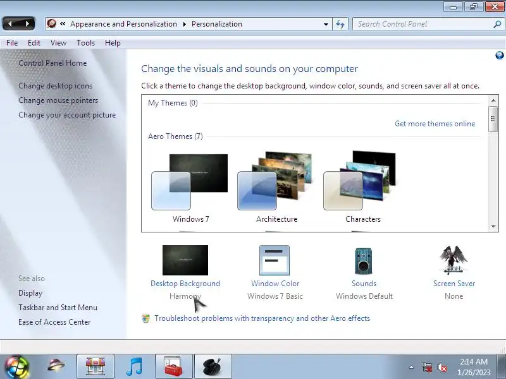Click the forward navigation arrow
This screenshot has width=506, height=379.
click(x=27, y=23)
